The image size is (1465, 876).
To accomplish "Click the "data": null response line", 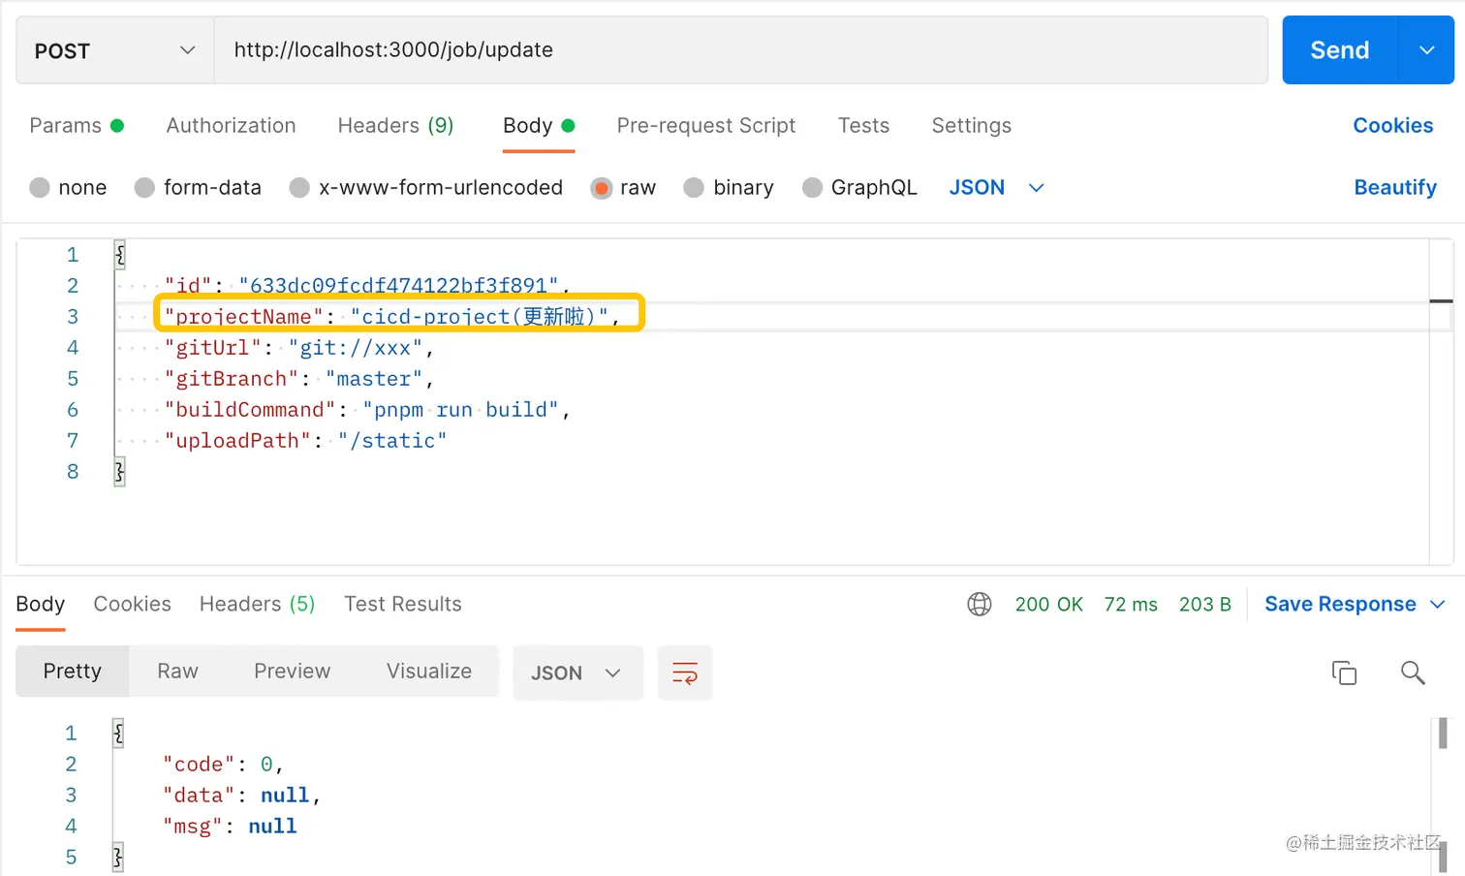I will tap(241, 796).
